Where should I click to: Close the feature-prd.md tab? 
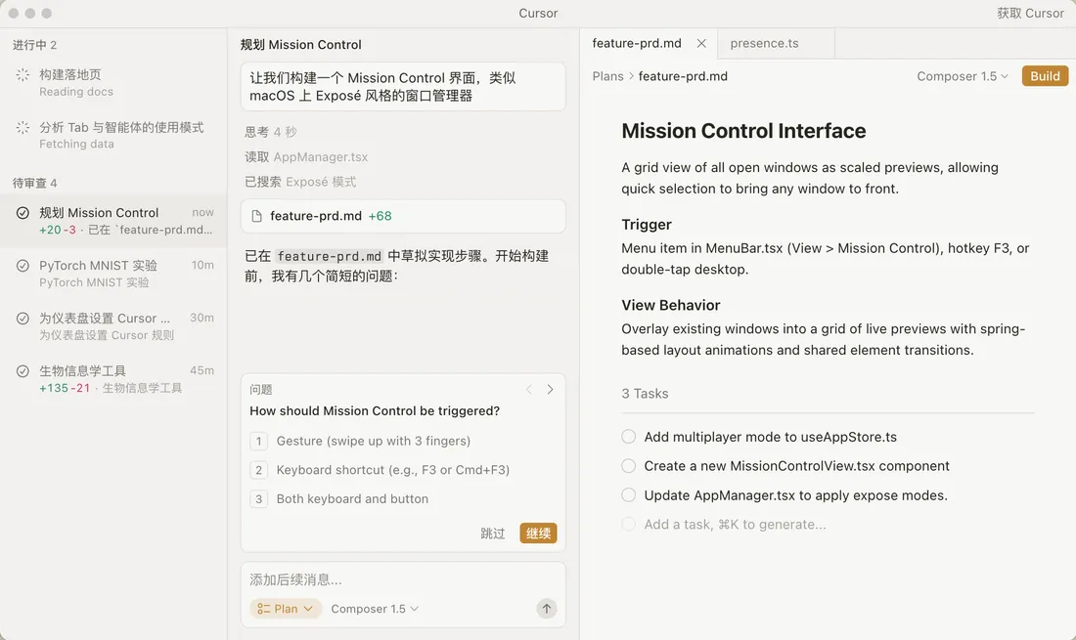701,43
